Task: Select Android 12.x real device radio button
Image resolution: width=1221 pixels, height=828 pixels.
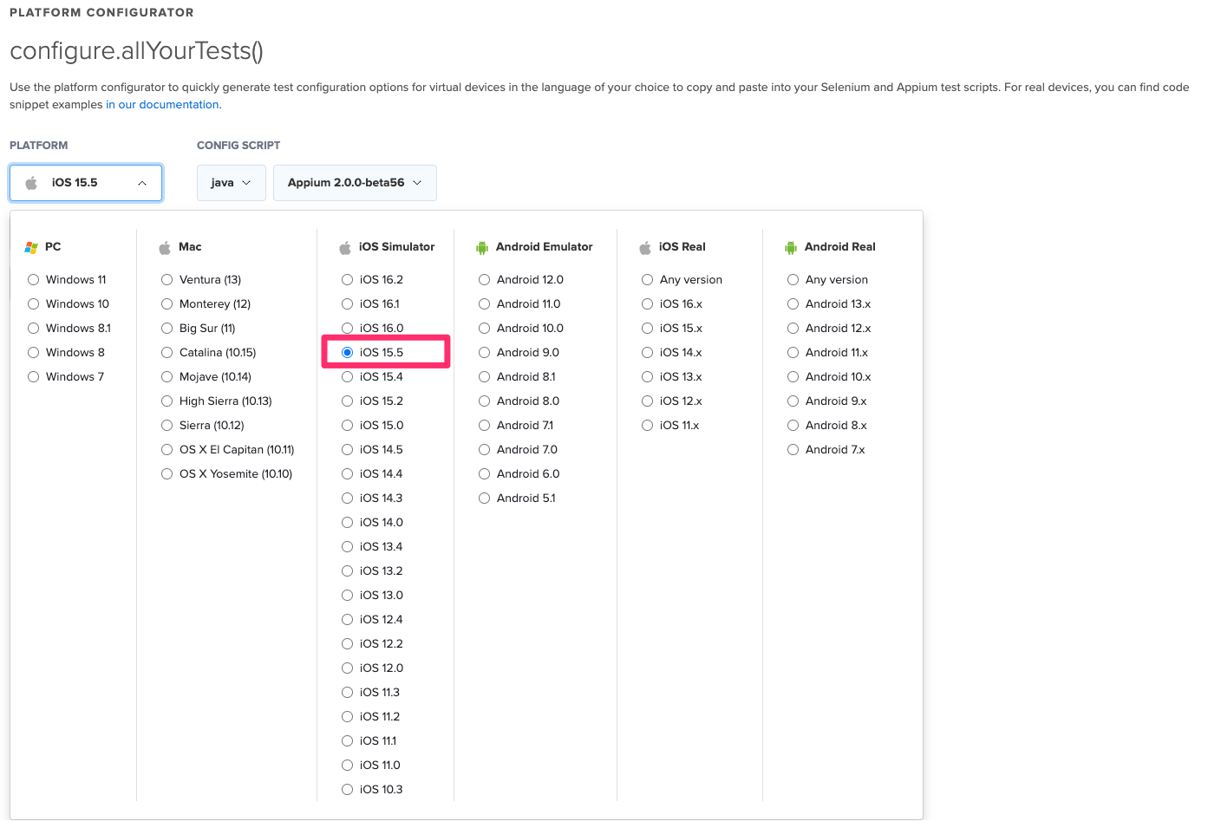Action: click(793, 329)
